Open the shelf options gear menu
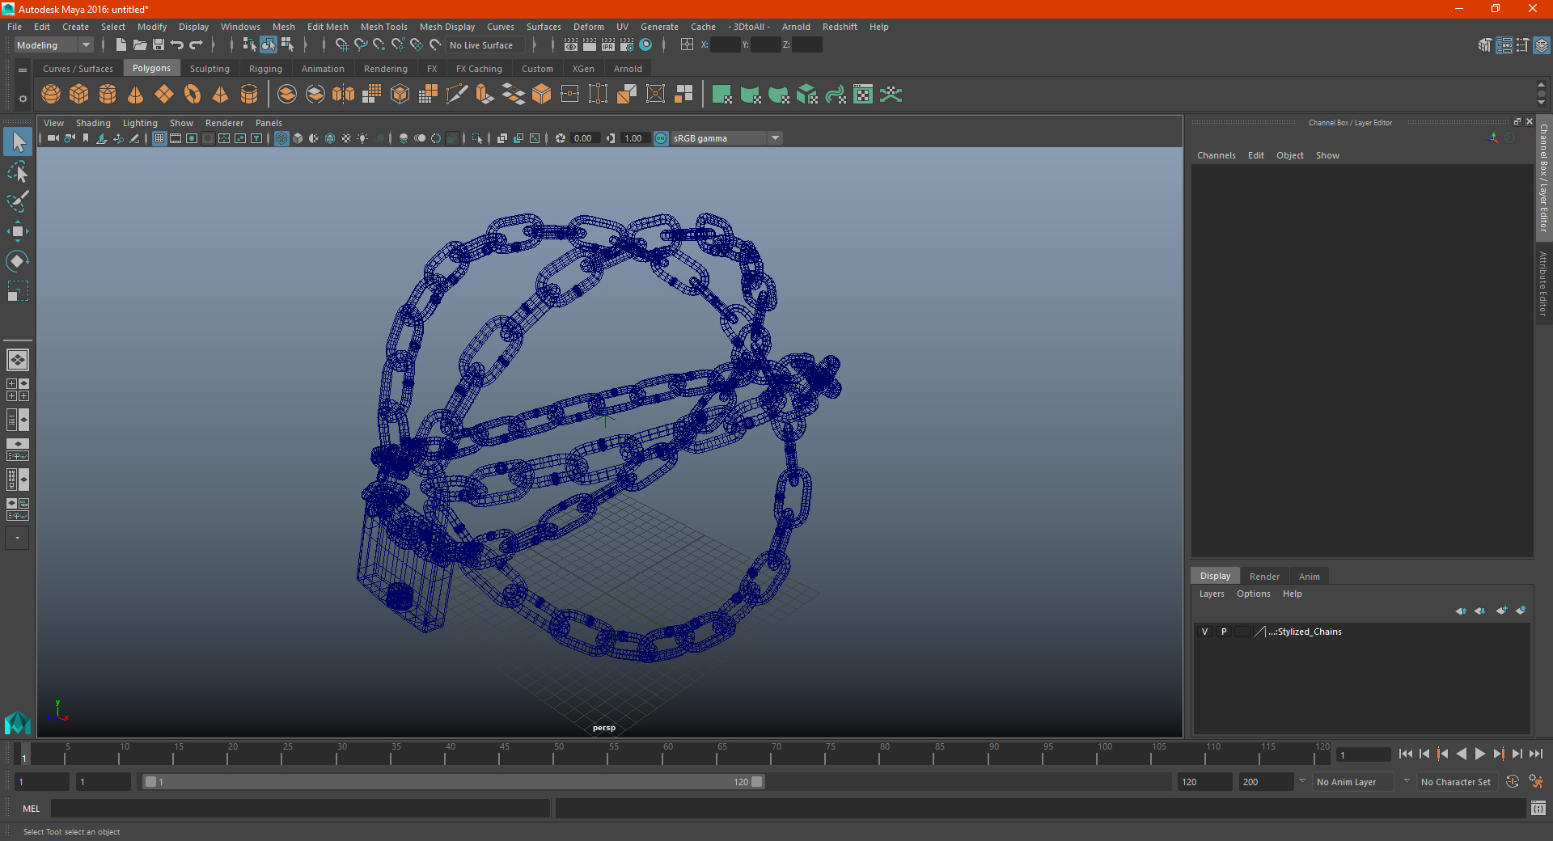The width and height of the screenshot is (1553, 841). pyautogui.click(x=23, y=99)
